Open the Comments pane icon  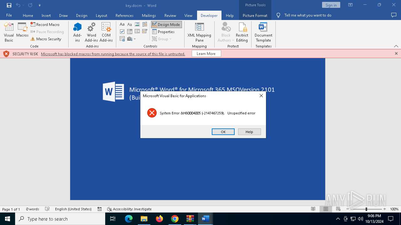point(394,15)
